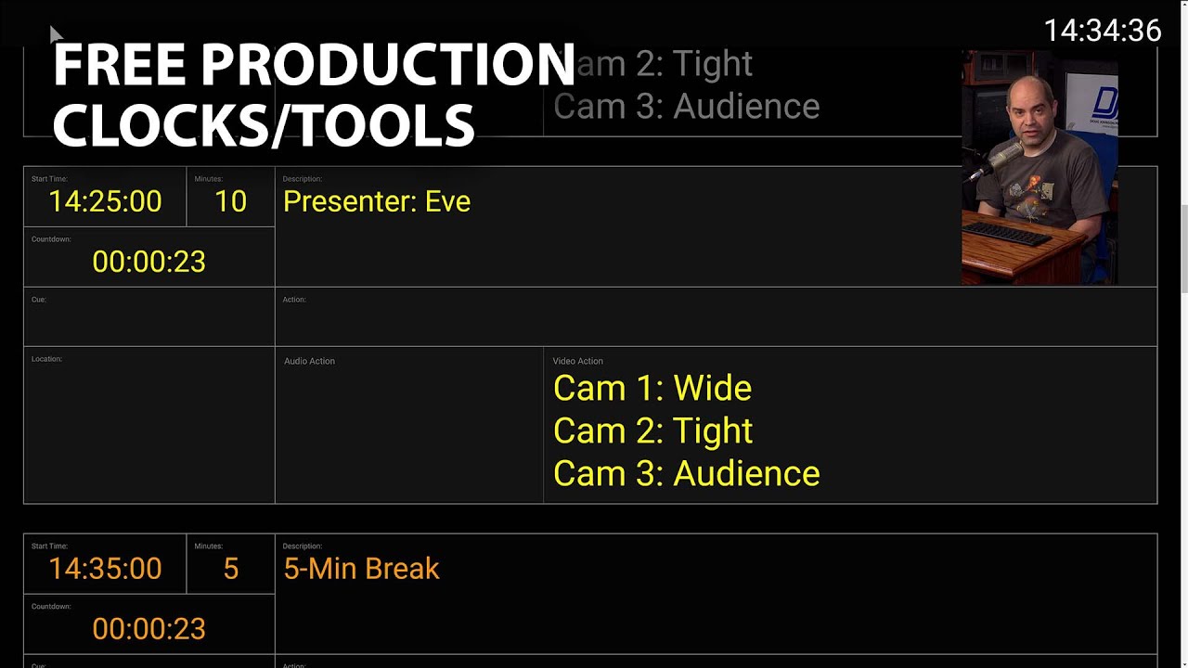This screenshot has width=1188, height=668.
Task: Click the empty Audio Action cell
Action: 409,425
